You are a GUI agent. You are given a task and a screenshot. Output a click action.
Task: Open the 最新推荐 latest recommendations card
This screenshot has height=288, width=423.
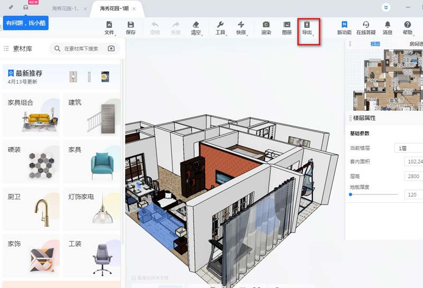(x=61, y=77)
